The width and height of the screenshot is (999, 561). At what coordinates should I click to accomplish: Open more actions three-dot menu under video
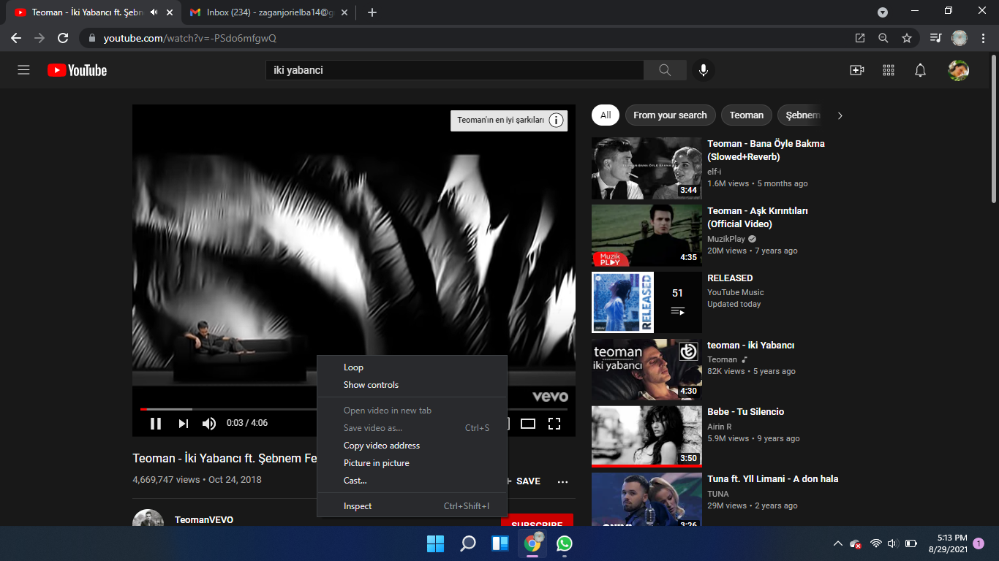pos(562,481)
